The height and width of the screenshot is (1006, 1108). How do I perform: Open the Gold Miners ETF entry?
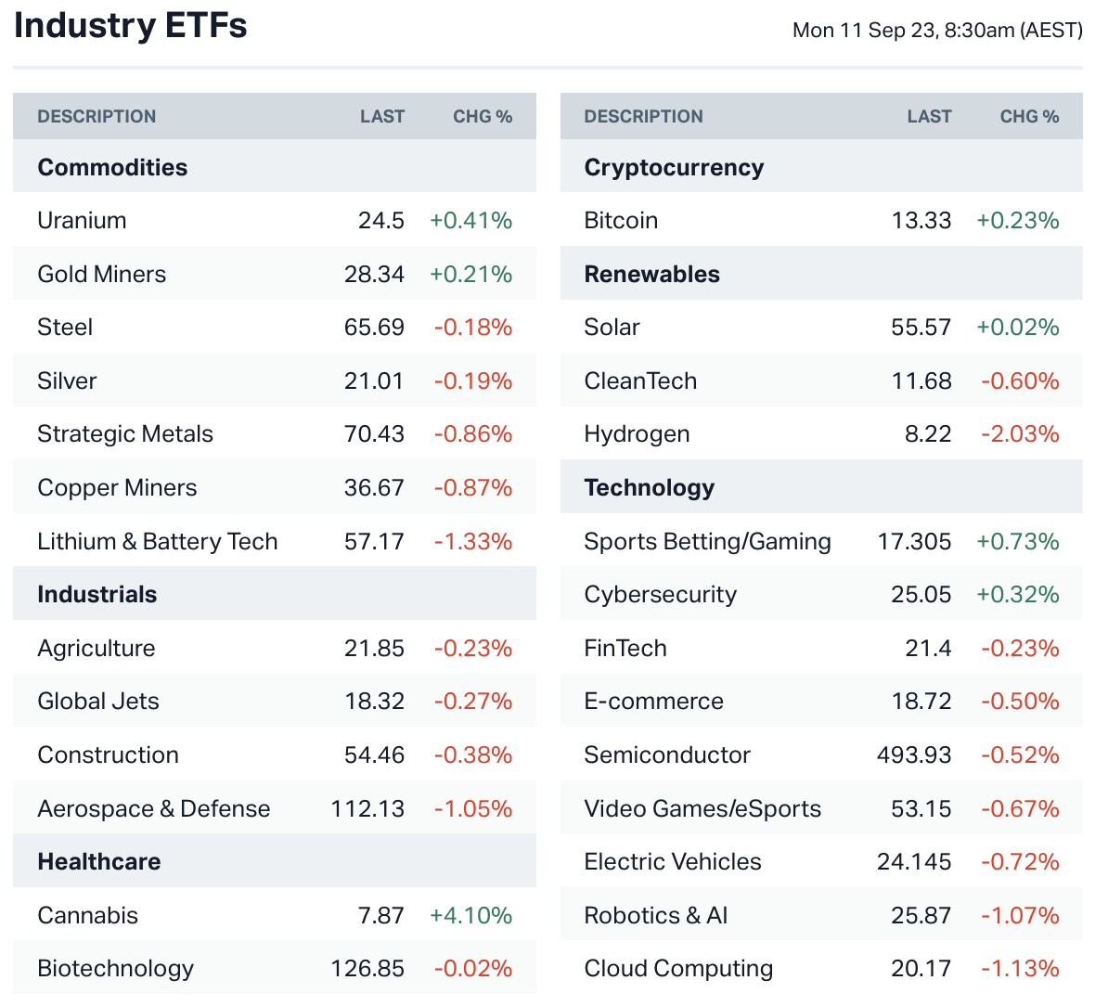coord(101,275)
